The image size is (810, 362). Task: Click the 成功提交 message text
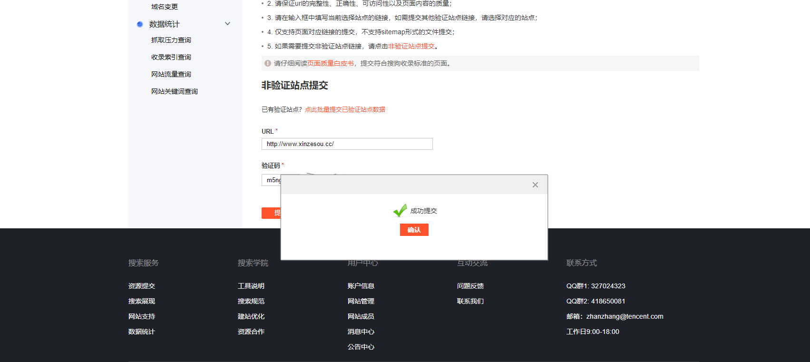click(x=424, y=211)
